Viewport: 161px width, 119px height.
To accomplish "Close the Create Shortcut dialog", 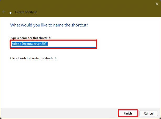I will 157,4.
